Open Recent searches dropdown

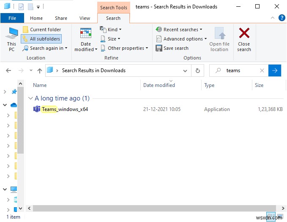tap(179, 30)
